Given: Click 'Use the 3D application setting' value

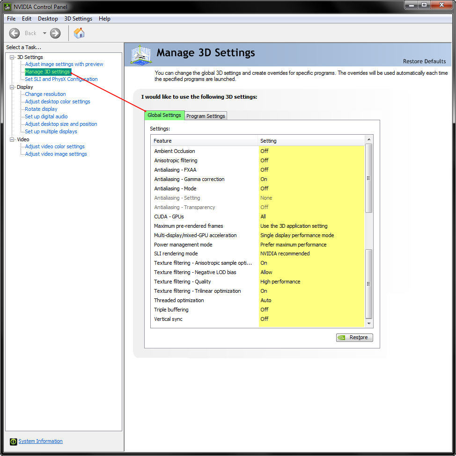Looking at the screenshot, I should [x=294, y=226].
